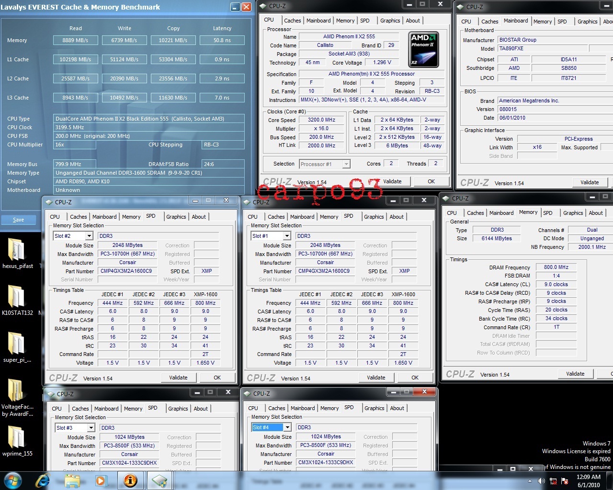Click OK in the Slot #1 window
Viewport: 613px width, 490px height.
coord(415,378)
